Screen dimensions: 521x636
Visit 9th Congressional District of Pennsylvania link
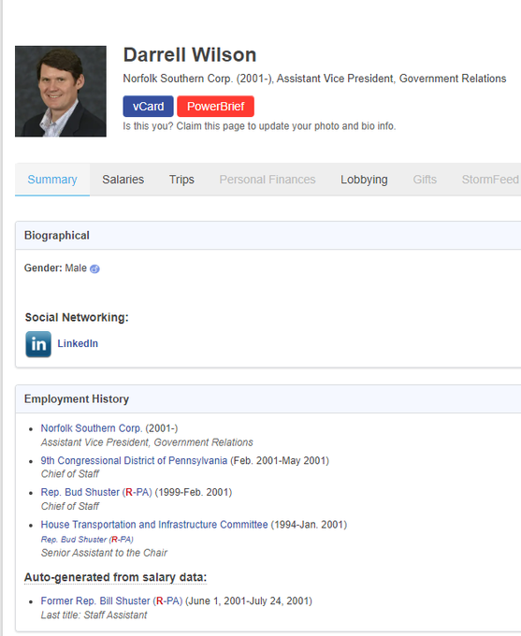coord(134,461)
